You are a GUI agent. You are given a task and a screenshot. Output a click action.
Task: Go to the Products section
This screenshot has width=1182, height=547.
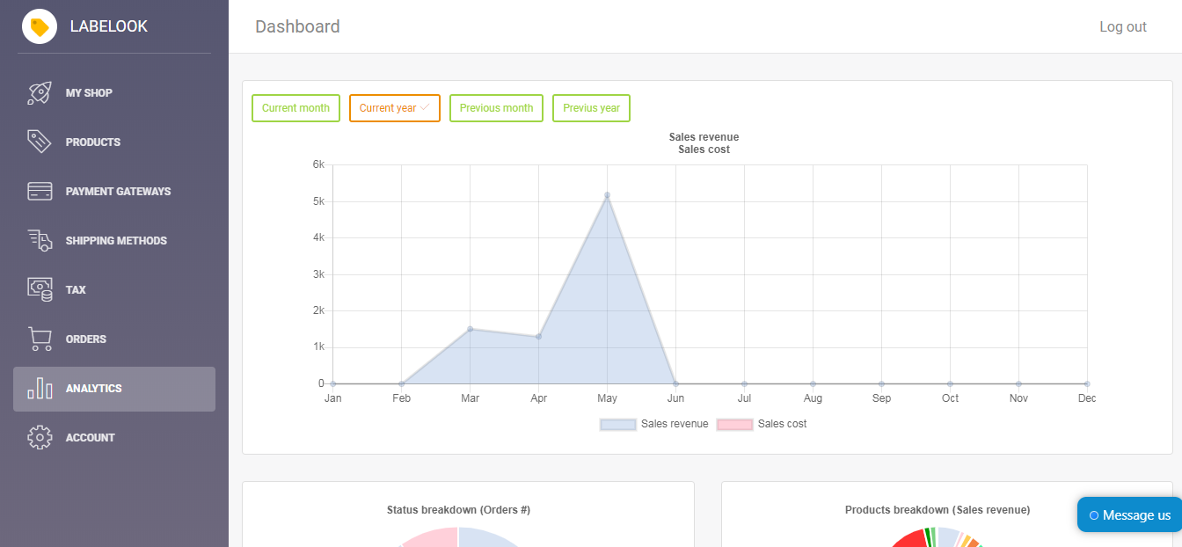click(x=114, y=142)
